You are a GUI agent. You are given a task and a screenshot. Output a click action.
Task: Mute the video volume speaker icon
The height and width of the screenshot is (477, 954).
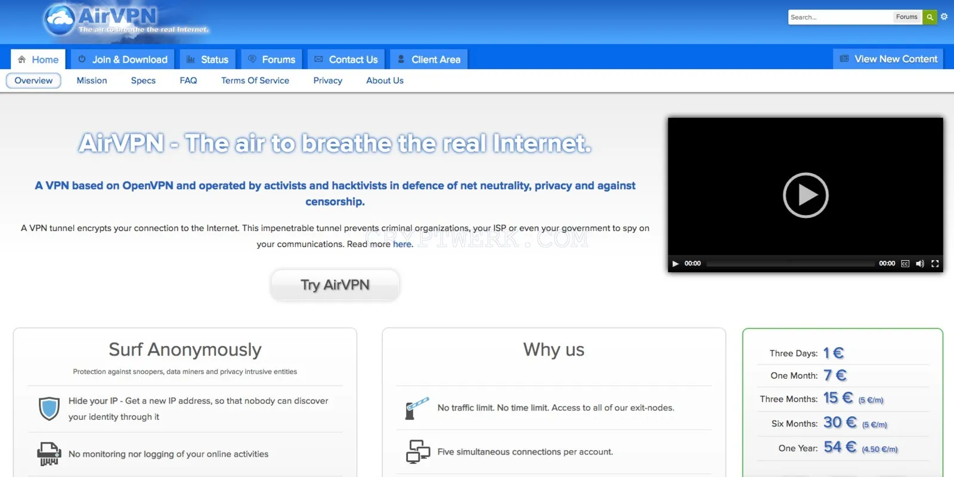point(920,263)
